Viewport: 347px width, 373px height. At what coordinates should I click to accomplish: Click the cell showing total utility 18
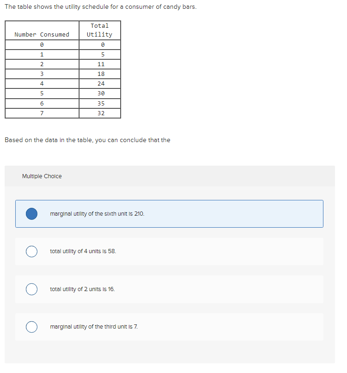coord(99,74)
